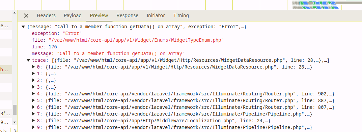Image resolution: width=362 pixels, height=132 pixels.
Task: Open the Headers tab
Action: (46, 15)
